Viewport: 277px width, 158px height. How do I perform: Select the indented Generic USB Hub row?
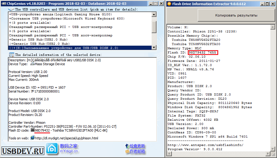tap(80, 44)
